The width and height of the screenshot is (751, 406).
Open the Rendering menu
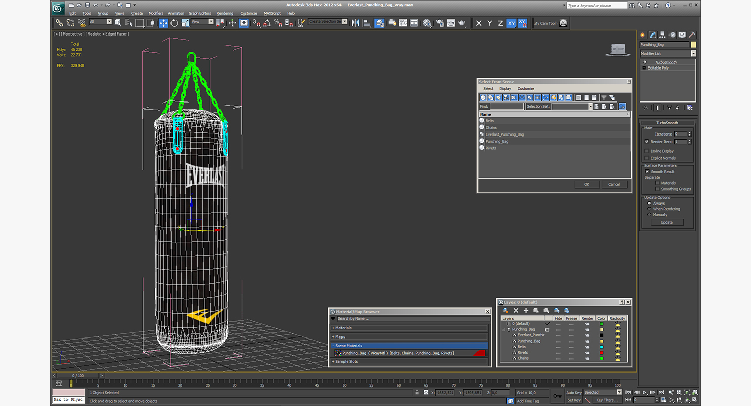tap(225, 13)
